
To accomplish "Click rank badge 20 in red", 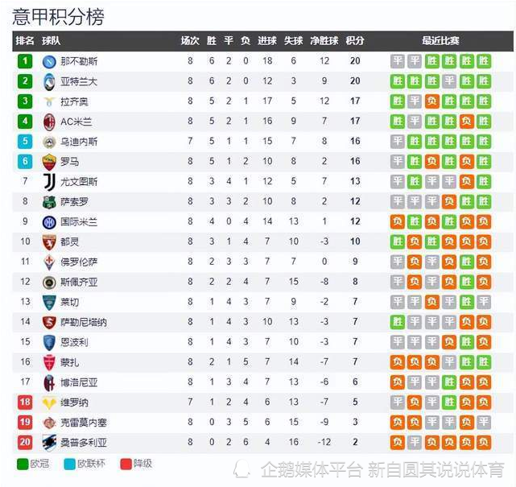I will point(25,442).
